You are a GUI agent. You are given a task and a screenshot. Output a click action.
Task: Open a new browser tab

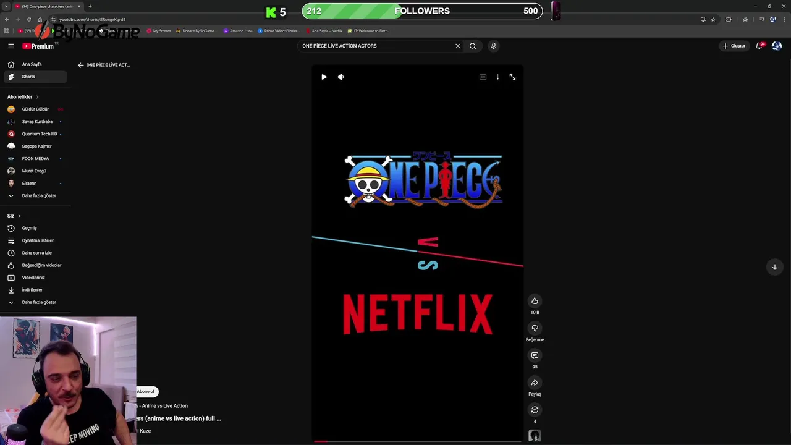point(90,6)
